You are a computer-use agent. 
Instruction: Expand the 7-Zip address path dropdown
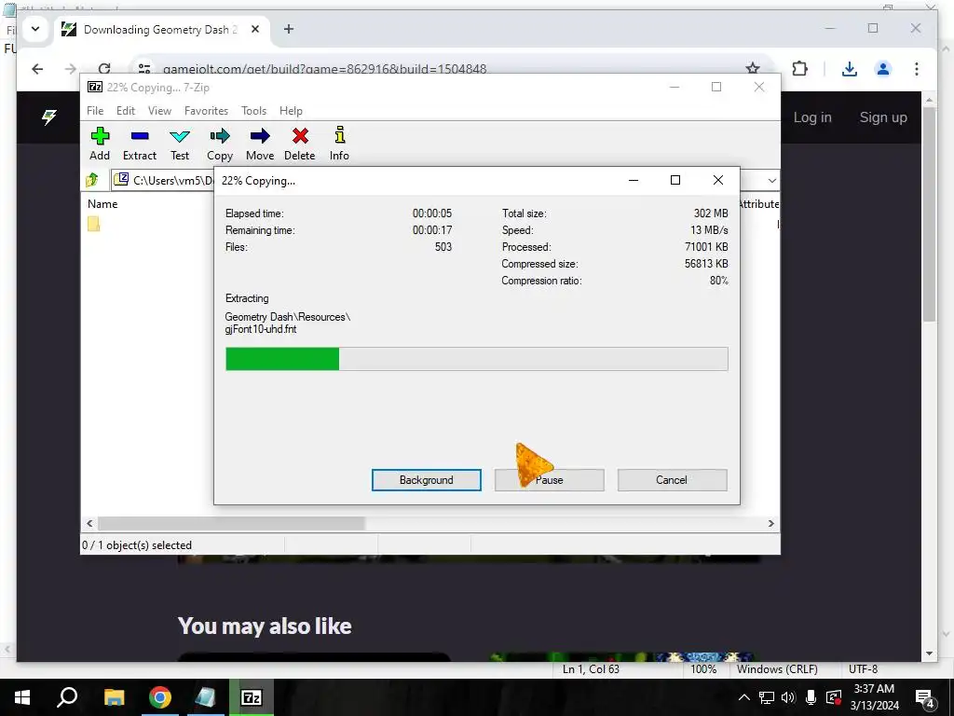[771, 181]
